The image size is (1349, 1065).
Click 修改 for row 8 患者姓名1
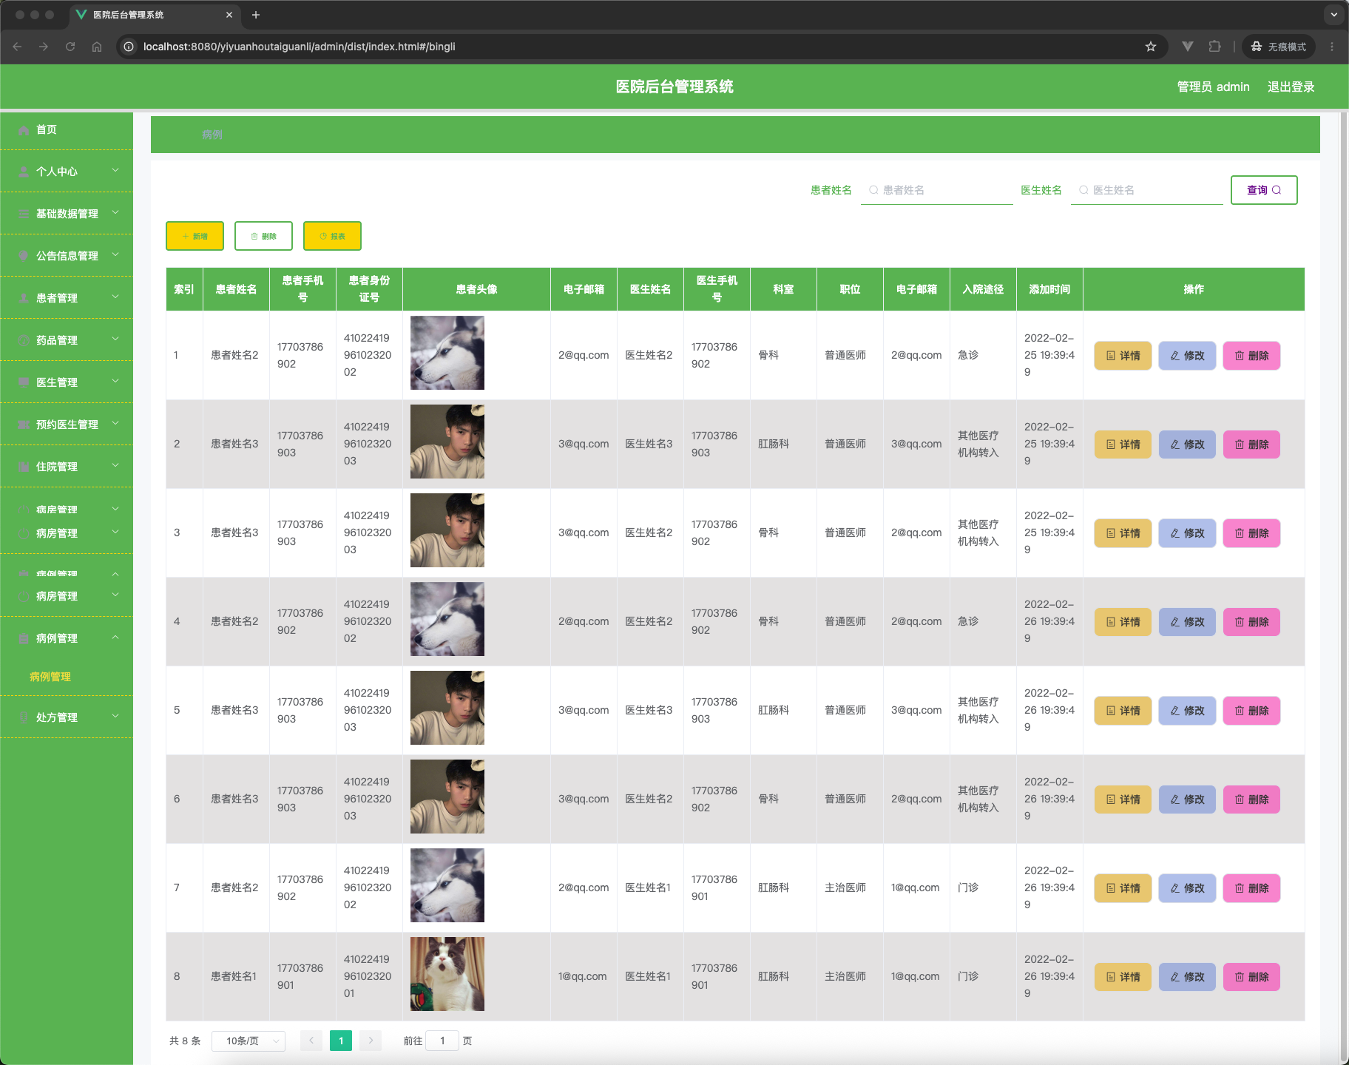point(1187,977)
